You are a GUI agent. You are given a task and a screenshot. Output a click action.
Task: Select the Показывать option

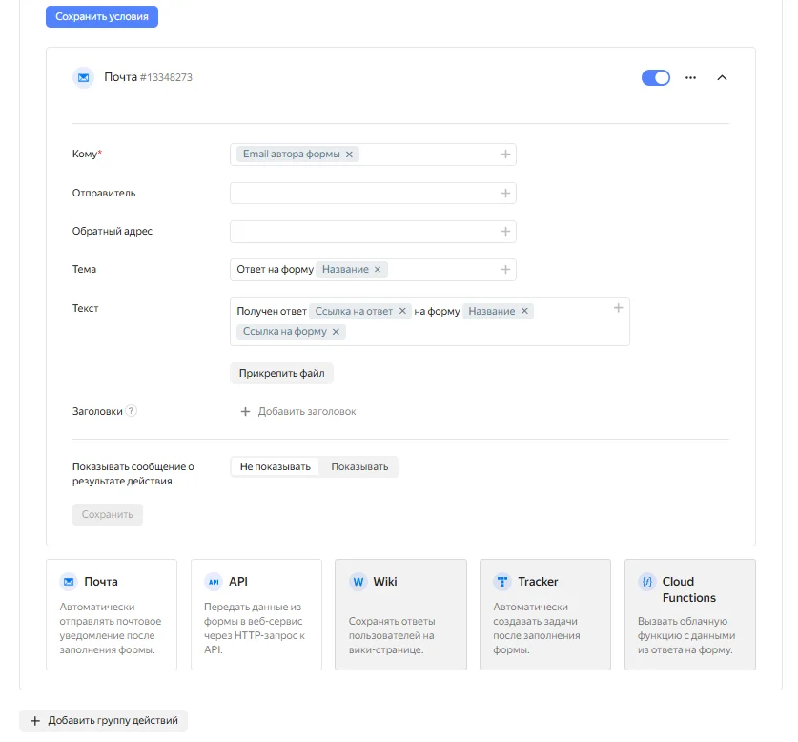pyautogui.click(x=359, y=466)
